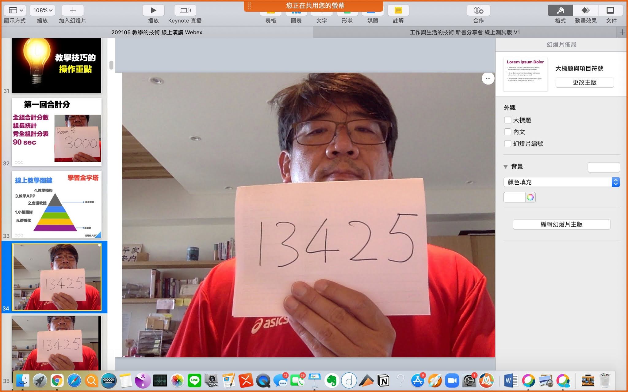The width and height of the screenshot is (628, 392).
Task: Click the Collaborate icon
Action: tap(478, 10)
